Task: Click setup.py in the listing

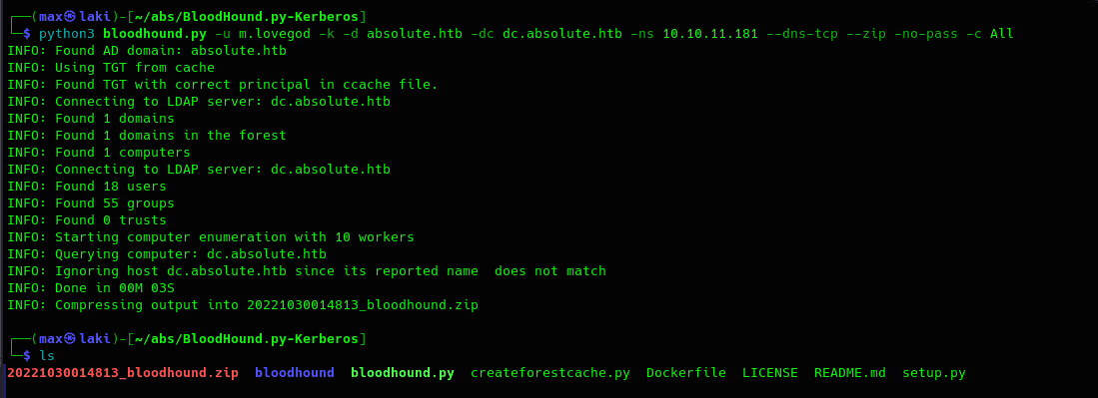Action: pyautogui.click(x=934, y=373)
